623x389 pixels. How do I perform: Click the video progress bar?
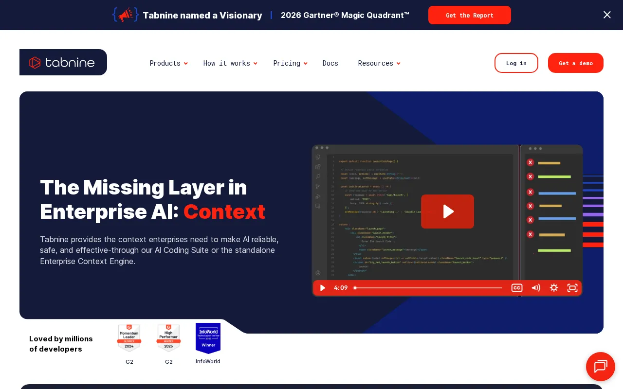pos(428,288)
